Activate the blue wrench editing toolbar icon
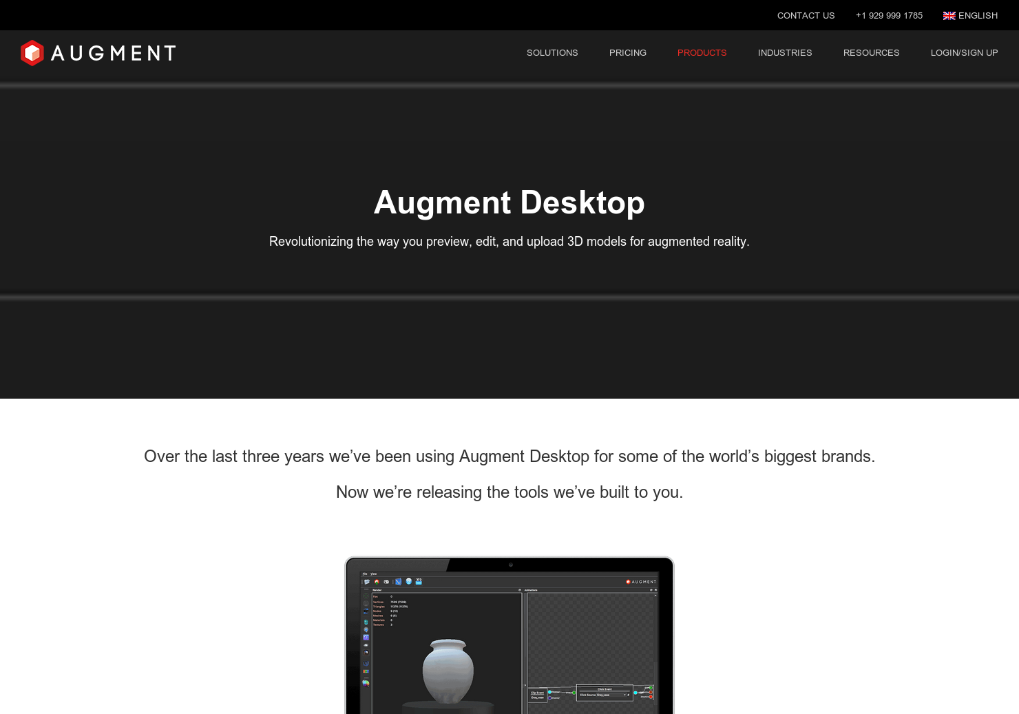Viewport: 1019px width, 714px height. click(398, 581)
